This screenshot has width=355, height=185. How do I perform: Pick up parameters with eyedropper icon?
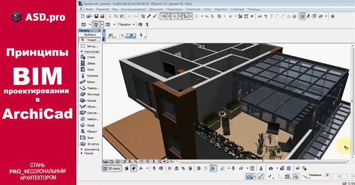click(x=149, y=16)
